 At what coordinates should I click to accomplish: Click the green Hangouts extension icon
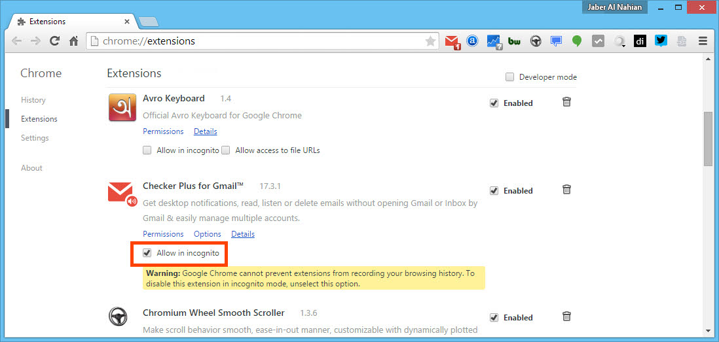pyautogui.click(x=577, y=41)
